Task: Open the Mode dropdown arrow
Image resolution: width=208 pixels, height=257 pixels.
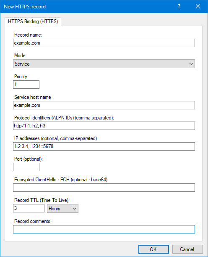Action: [x=191, y=64]
